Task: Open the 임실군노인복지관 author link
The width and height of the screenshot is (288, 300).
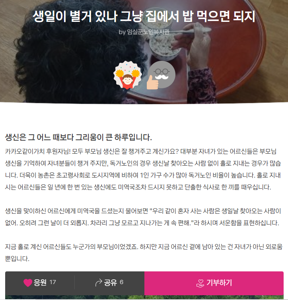Action: tap(148, 32)
